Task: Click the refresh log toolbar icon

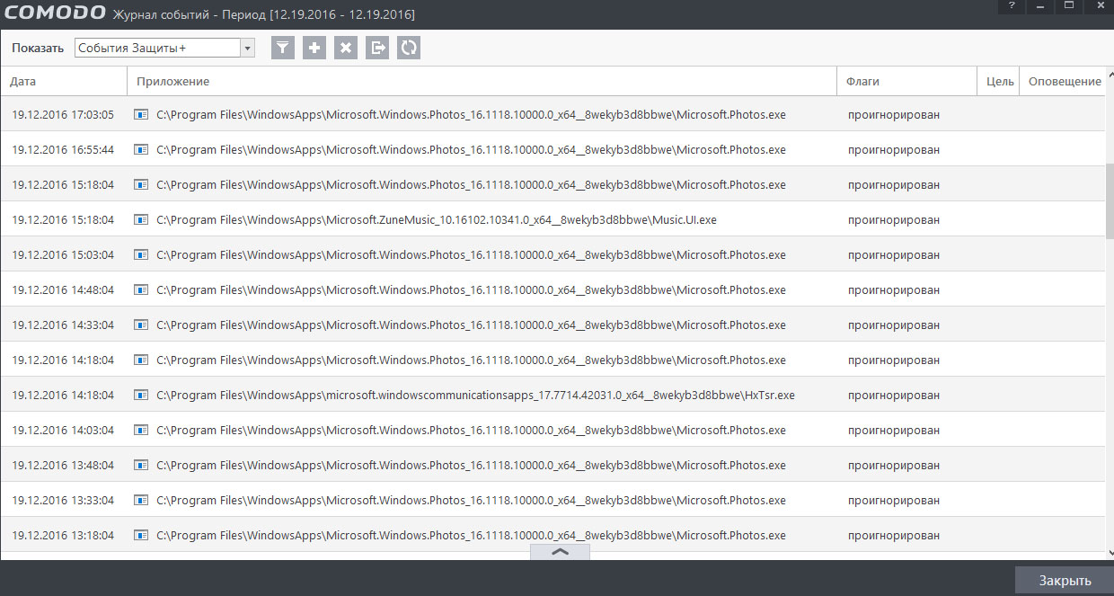Action: click(409, 48)
